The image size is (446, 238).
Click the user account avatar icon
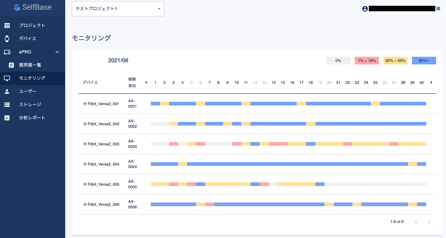tap(365, 9)
